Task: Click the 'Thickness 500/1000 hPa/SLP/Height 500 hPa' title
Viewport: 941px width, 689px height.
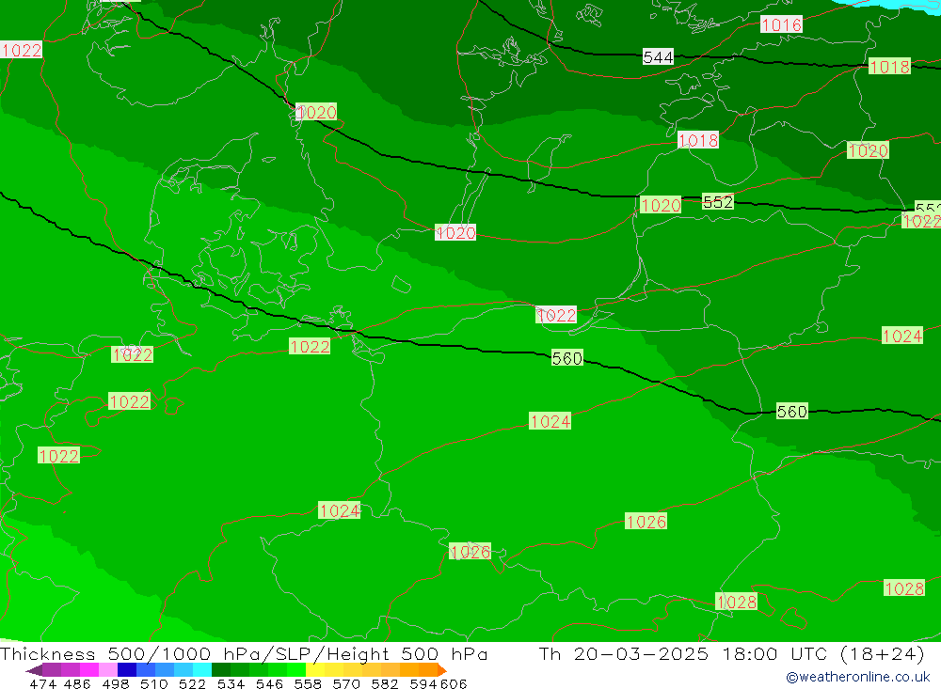Action: (244, 653)
